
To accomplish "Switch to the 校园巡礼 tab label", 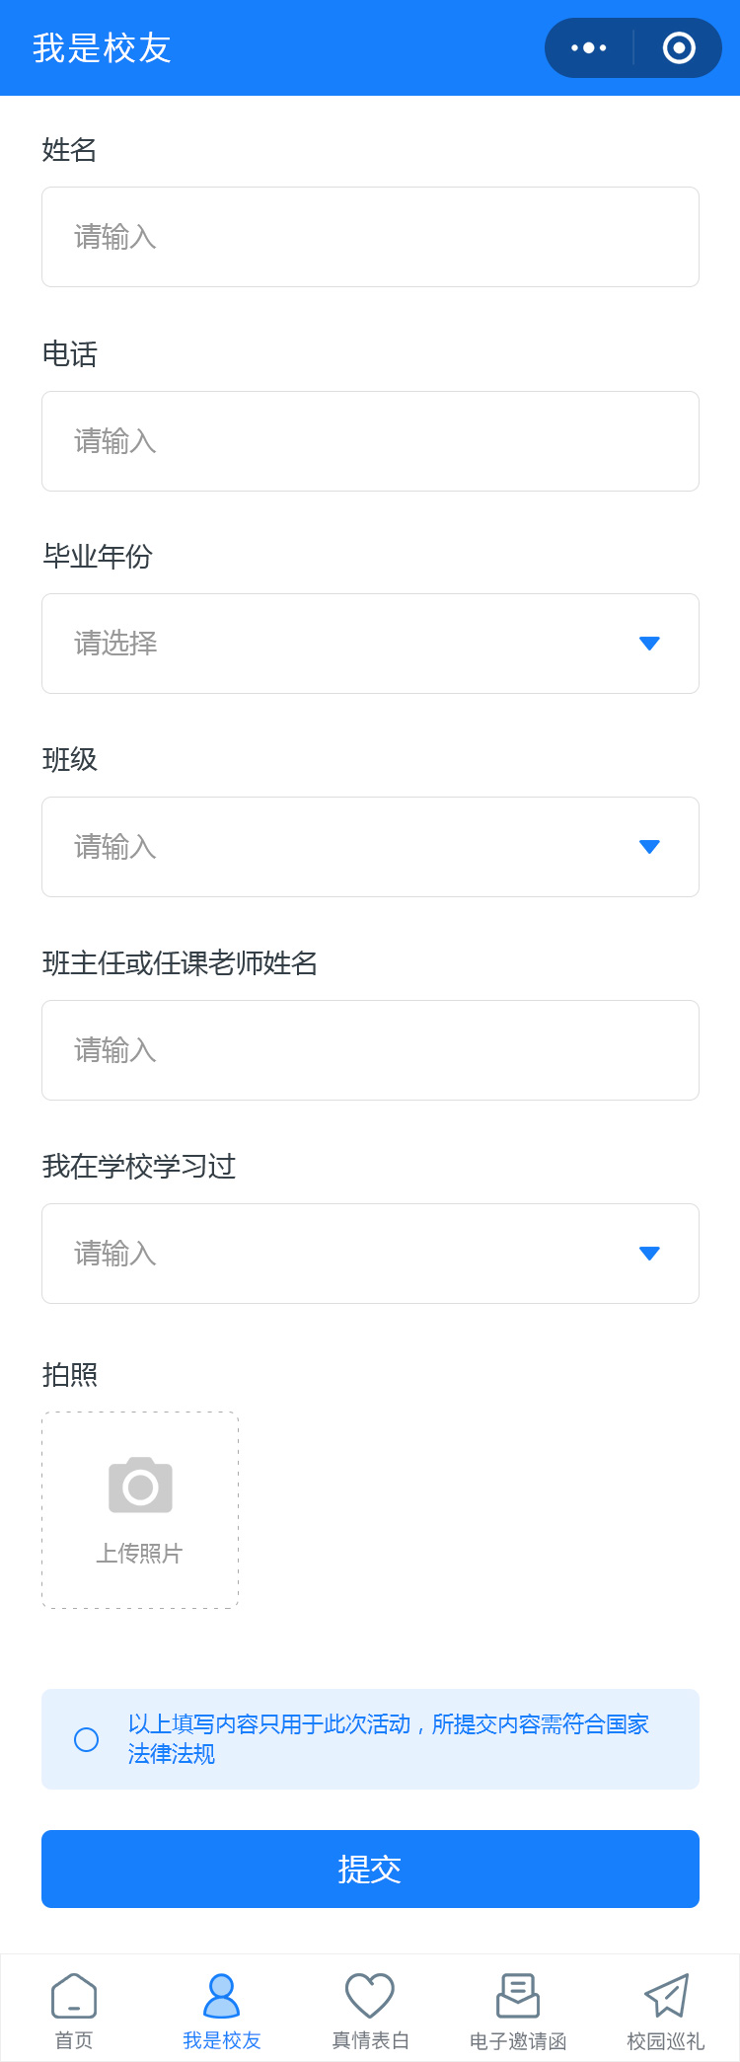I will coord(666,2040).
